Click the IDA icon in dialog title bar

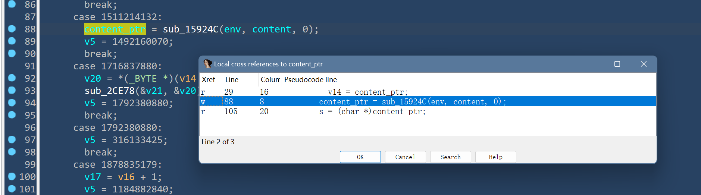pyautogui.click(x=207, y=64)
